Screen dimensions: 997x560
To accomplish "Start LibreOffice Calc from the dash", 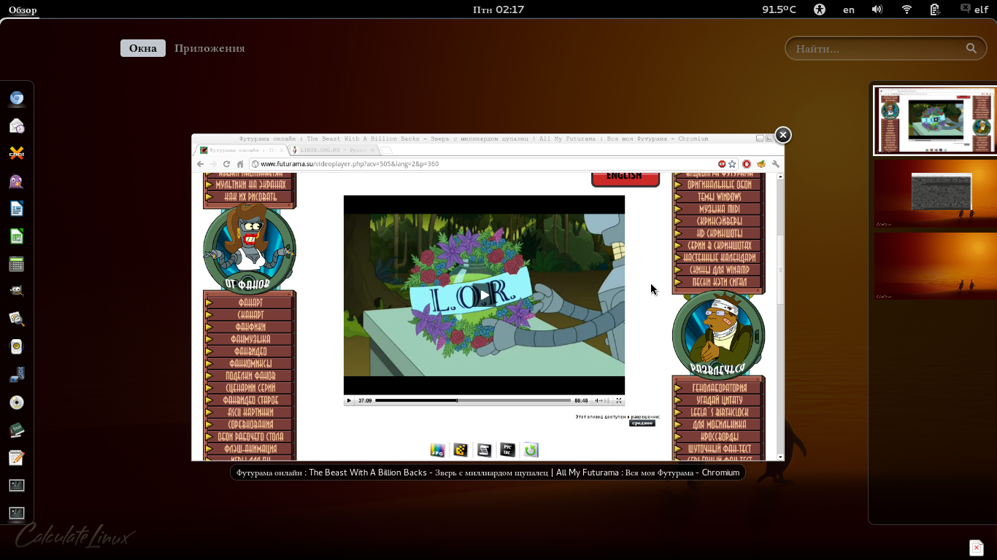I will [16, 236].
